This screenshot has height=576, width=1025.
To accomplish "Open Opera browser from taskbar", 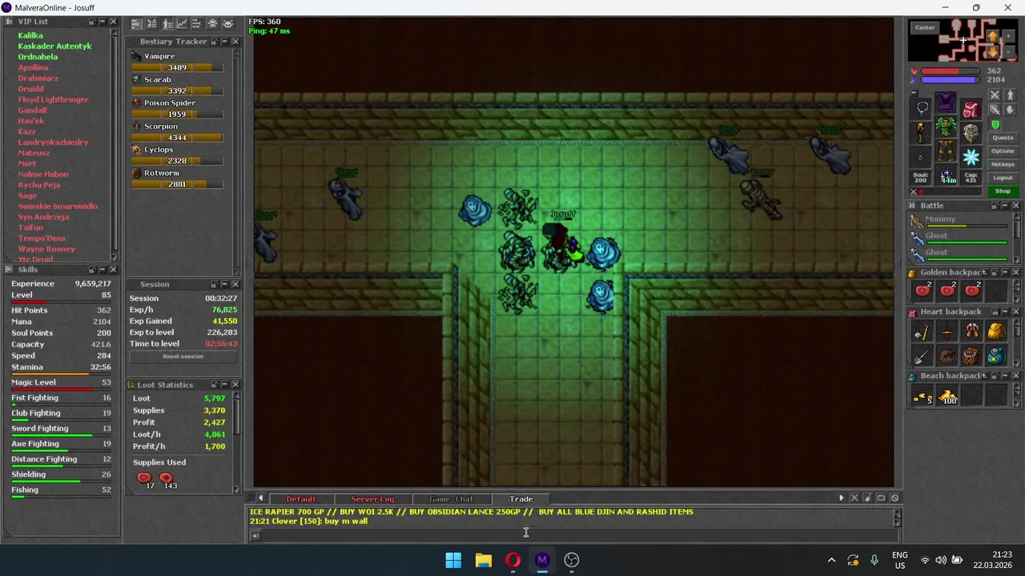I will 512,560.
